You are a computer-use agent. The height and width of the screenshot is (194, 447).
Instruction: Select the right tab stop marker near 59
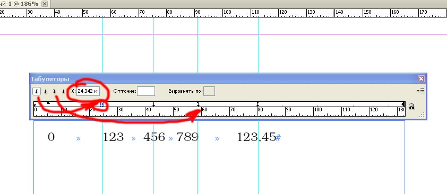pyautogui.click(x=199, y=104)
